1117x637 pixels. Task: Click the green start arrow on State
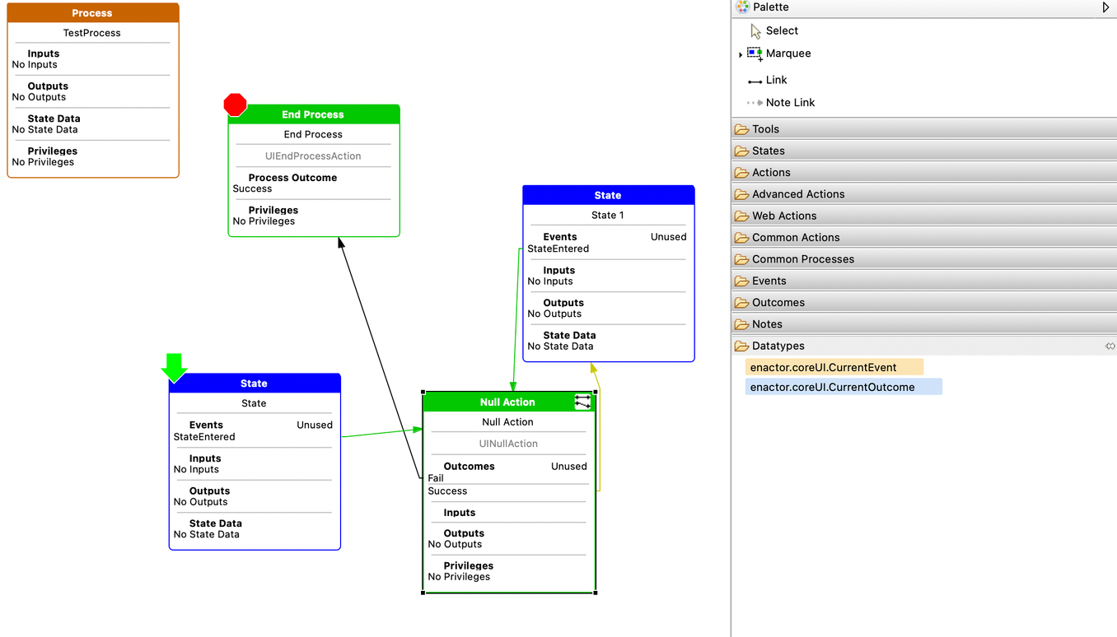pos(174,368)
